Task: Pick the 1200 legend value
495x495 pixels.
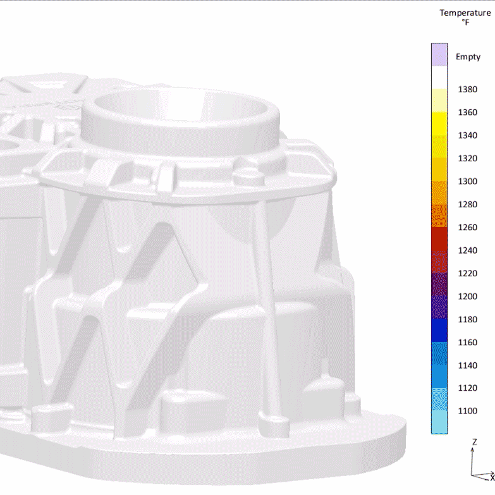Action: click(467, 296)
